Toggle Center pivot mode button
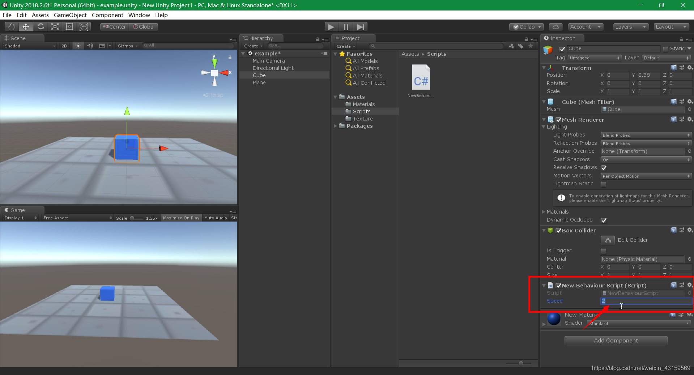Screen dimensions: 694x375 pyautogui.click(x=115, y=27)
